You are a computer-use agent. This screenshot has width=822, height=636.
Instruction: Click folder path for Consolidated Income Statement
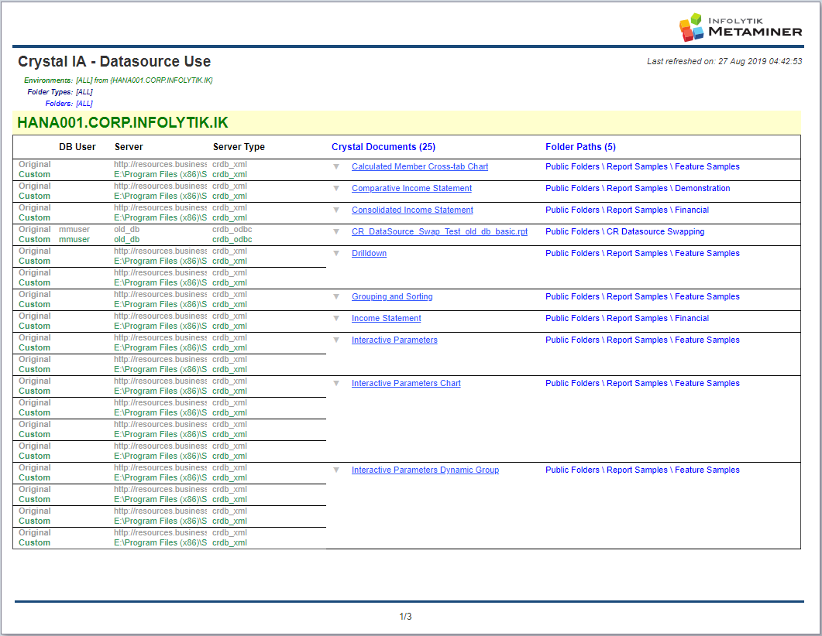tap(627, 210)
